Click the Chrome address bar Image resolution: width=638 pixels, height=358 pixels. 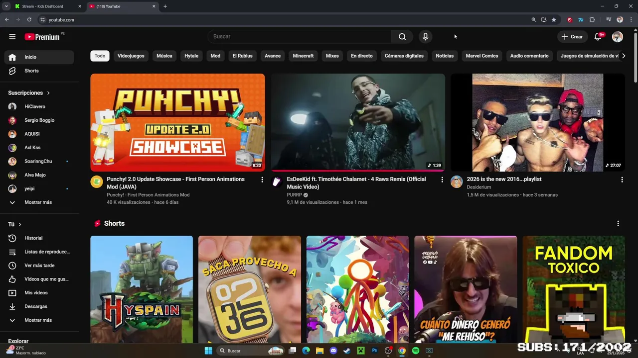click(x=284, y=20)
